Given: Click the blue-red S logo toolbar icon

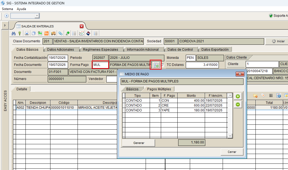Looking at the screenshot, I should 88,33.
